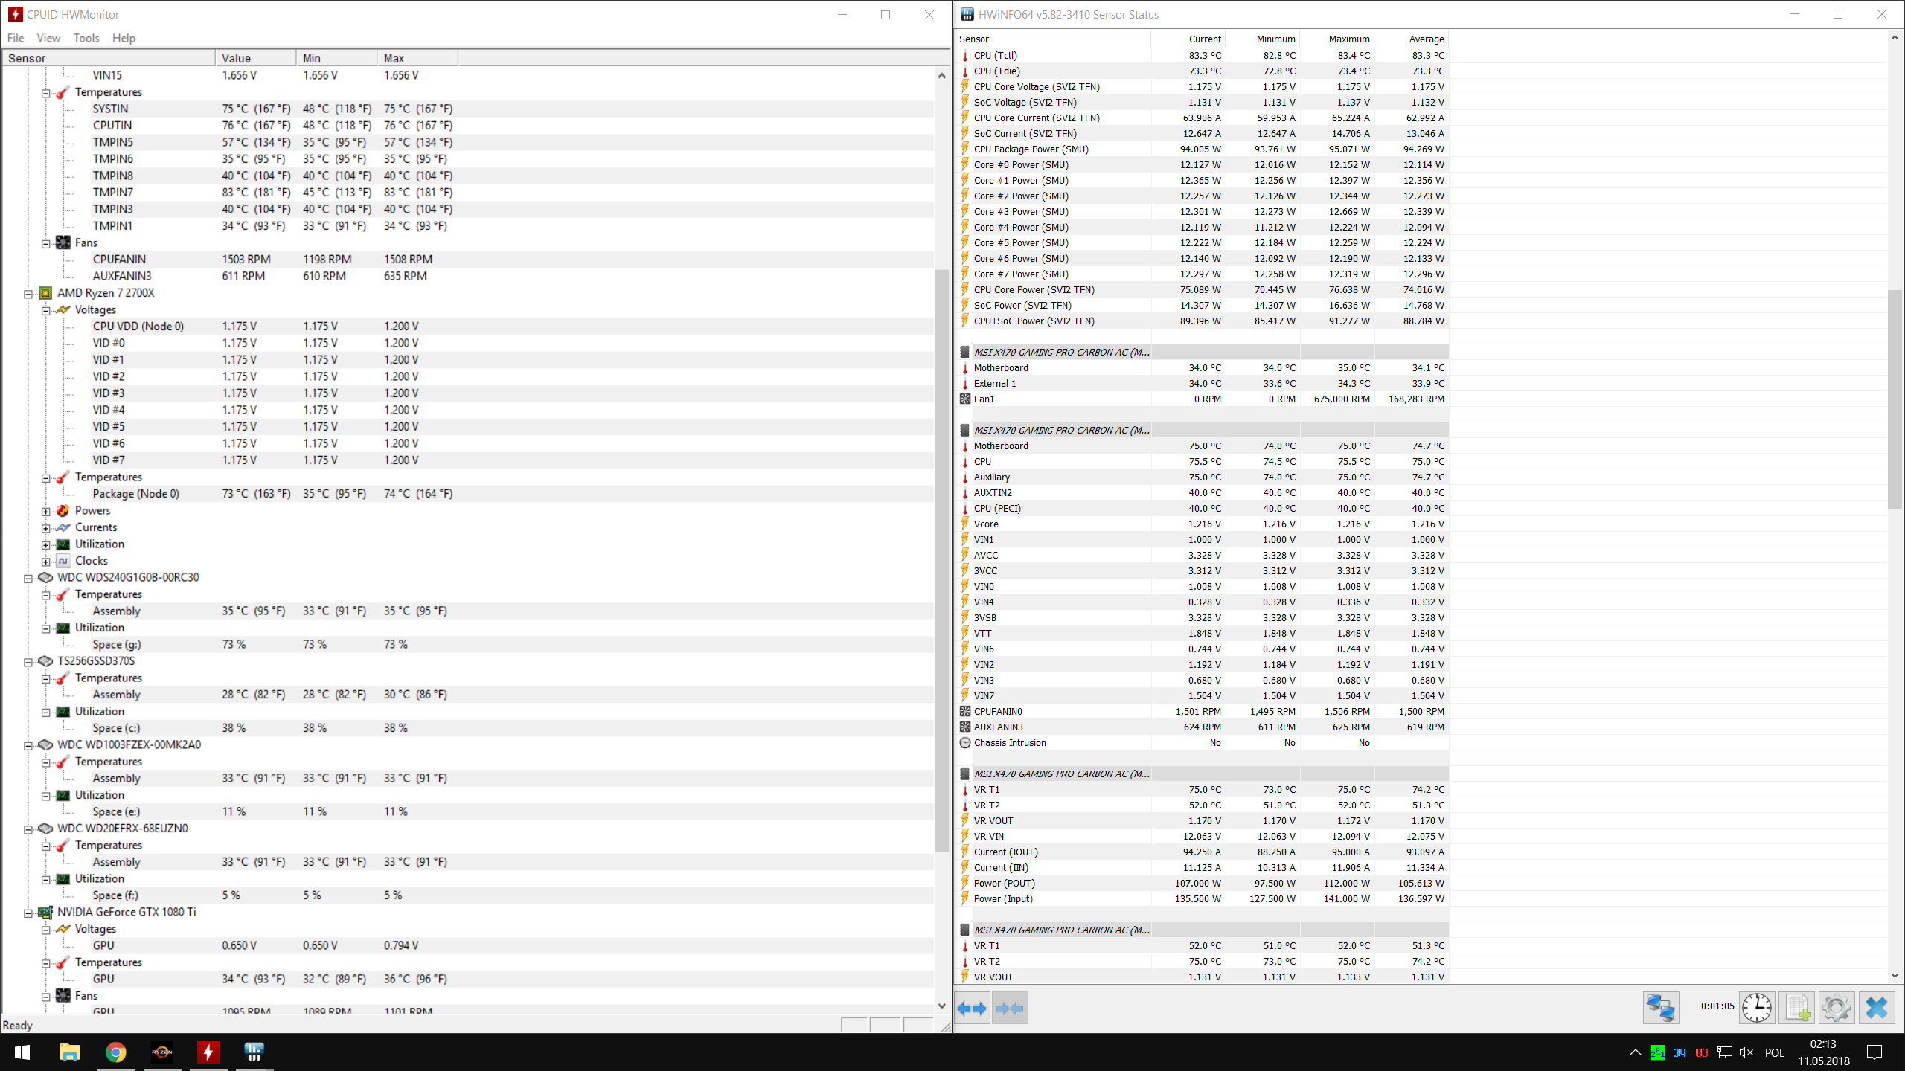Screen dimensions: 1905x1071
Task: Click the CPU Package Power lightning icon
Action: (x=965, y=149)
